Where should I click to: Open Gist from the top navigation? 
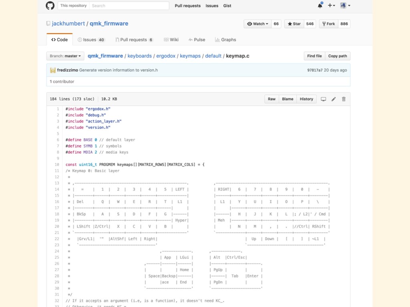point(227,6)
